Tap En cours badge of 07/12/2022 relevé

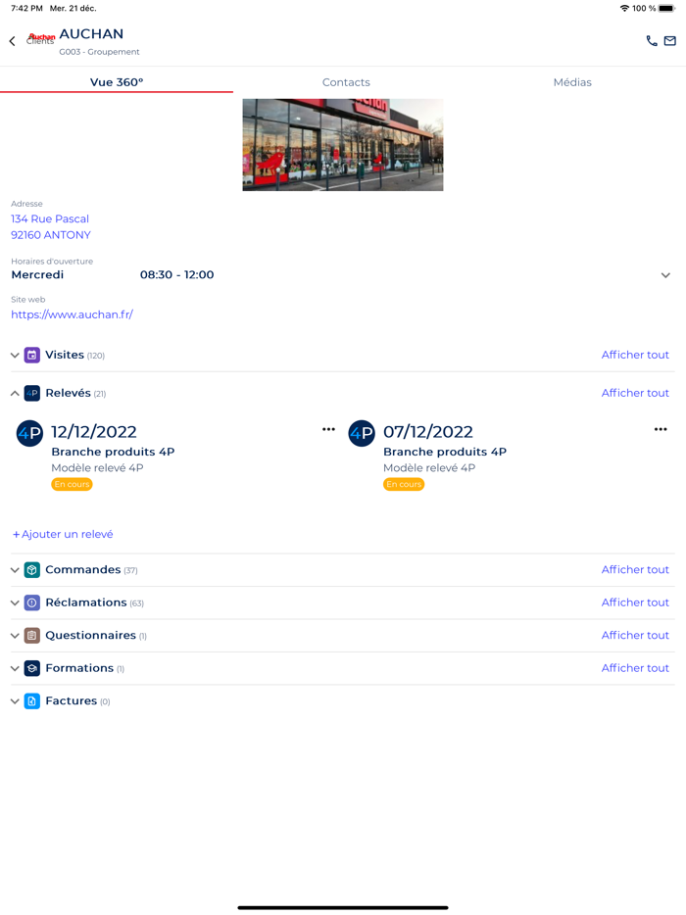click(x=404, y=484)
